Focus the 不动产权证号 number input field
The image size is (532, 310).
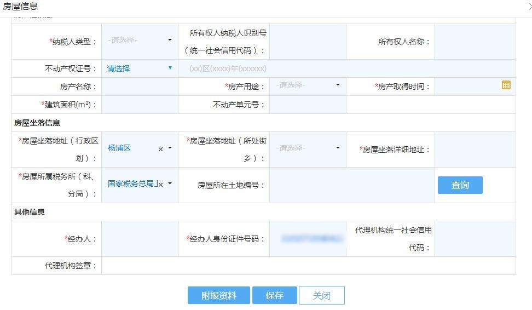click(x=347, y=68)
